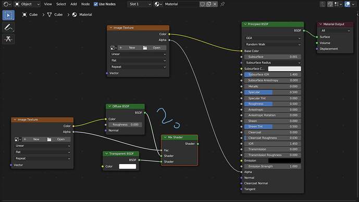Click Material Output Displacement socket
The image size is (359, 202).
[317, 49]
